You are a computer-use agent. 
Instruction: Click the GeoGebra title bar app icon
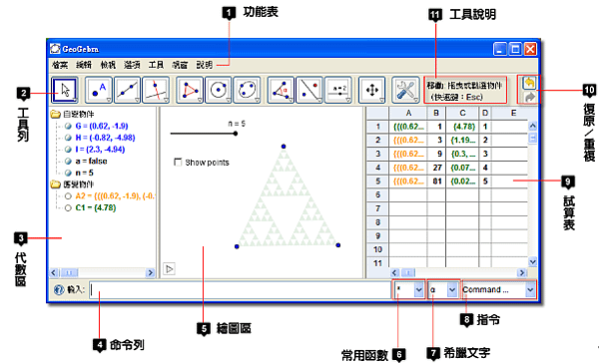tap(55, 49)
